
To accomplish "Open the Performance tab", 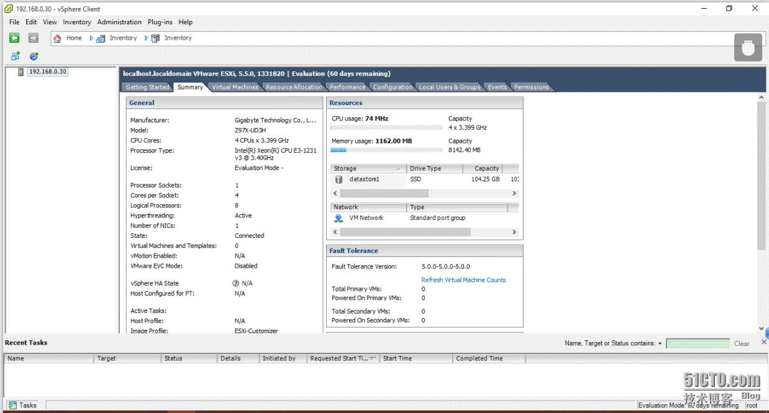I will coord(347,88).
